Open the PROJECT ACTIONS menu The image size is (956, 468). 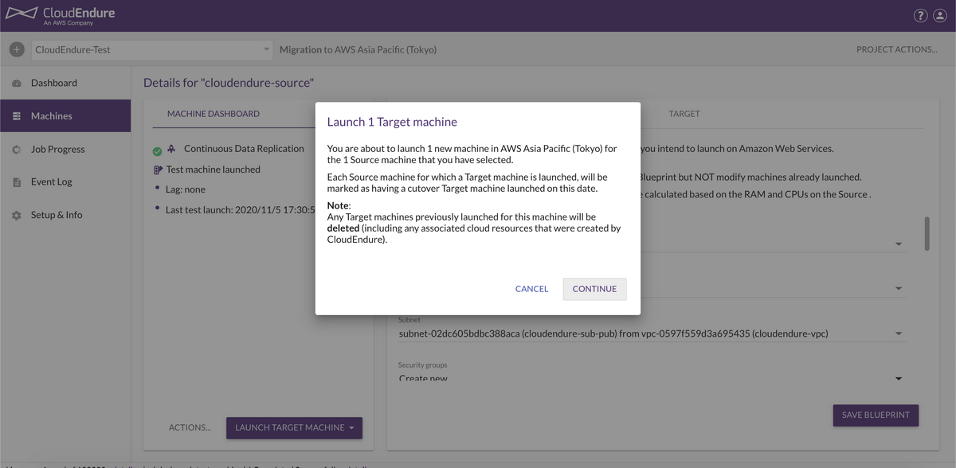coord(896,49)
